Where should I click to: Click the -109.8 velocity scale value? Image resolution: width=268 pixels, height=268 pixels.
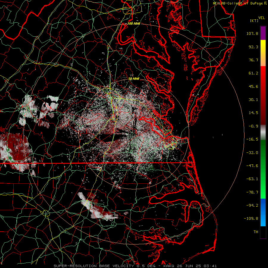pyautogui.click(x=251, y=219)
